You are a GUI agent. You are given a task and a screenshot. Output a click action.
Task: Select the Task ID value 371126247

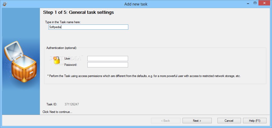72,104
